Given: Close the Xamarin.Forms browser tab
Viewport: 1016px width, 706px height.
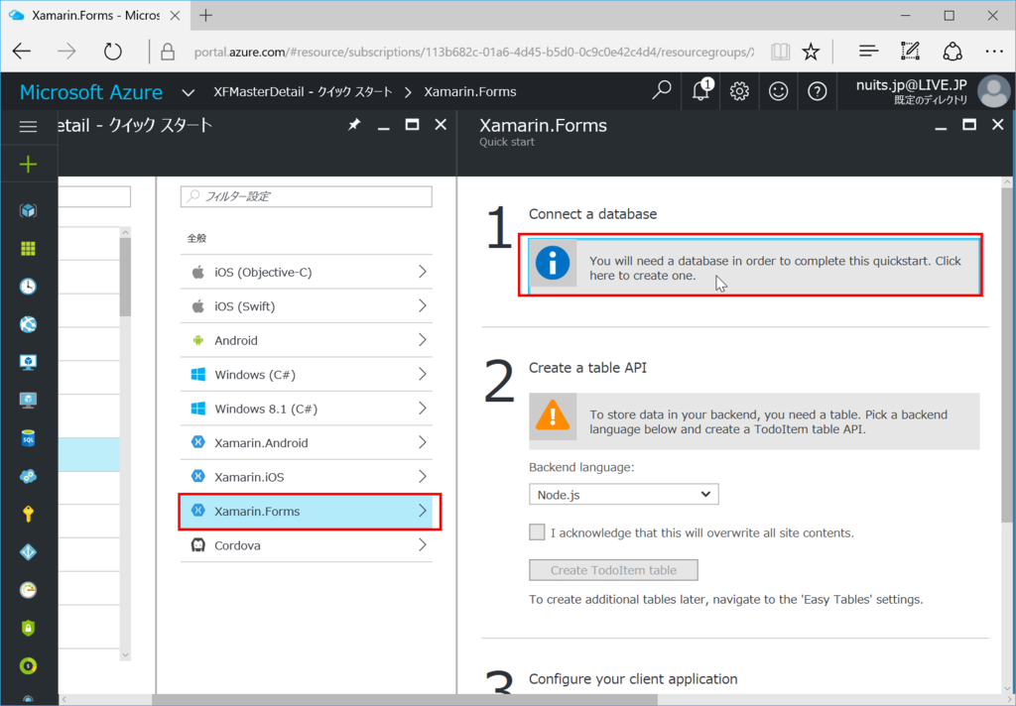Looking at the screenshot, I should 175,16.
